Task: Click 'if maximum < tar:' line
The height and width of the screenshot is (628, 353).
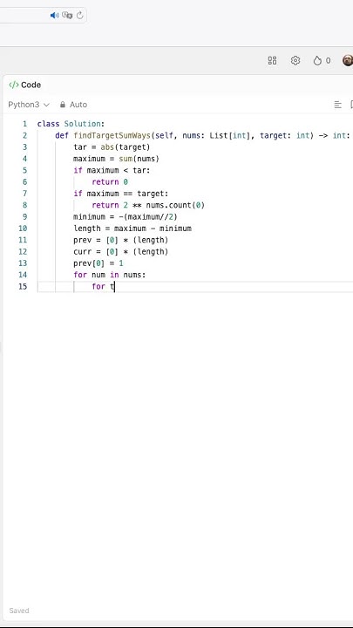Action: (112, 170)
